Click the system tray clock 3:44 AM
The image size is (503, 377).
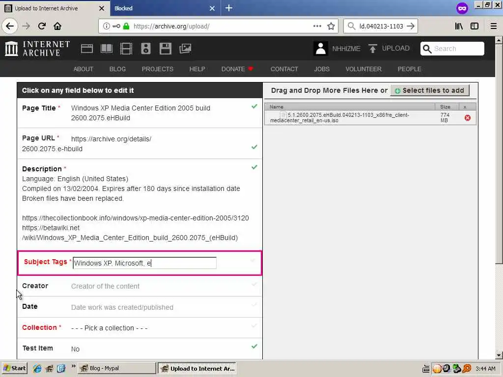tap(485, 369)
